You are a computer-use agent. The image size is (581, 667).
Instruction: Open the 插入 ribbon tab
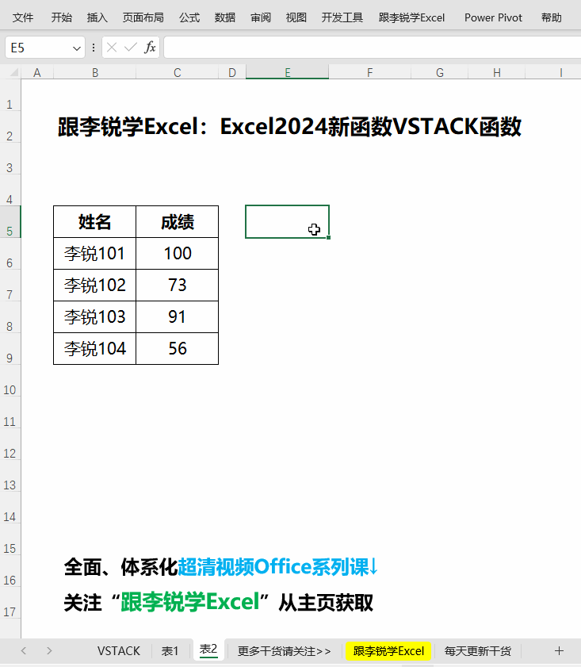(97, 17)
